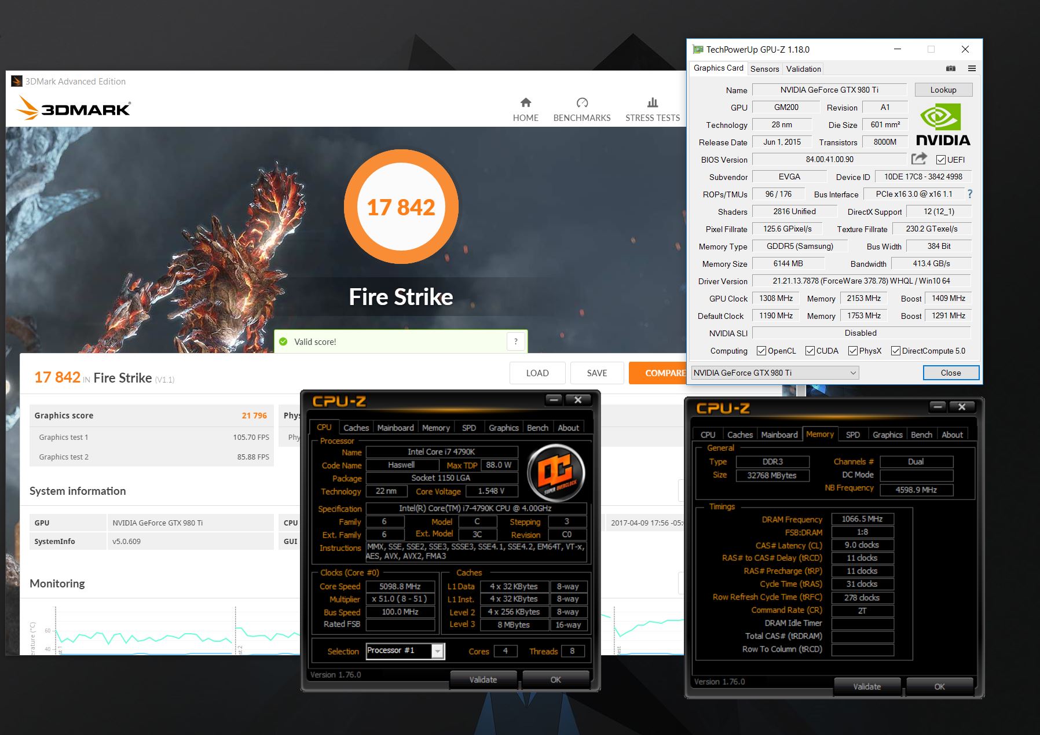Click NB Frequency value 4598.9 MHz
The width and height of the screenshot is (1040, 735).
[916, 490]
